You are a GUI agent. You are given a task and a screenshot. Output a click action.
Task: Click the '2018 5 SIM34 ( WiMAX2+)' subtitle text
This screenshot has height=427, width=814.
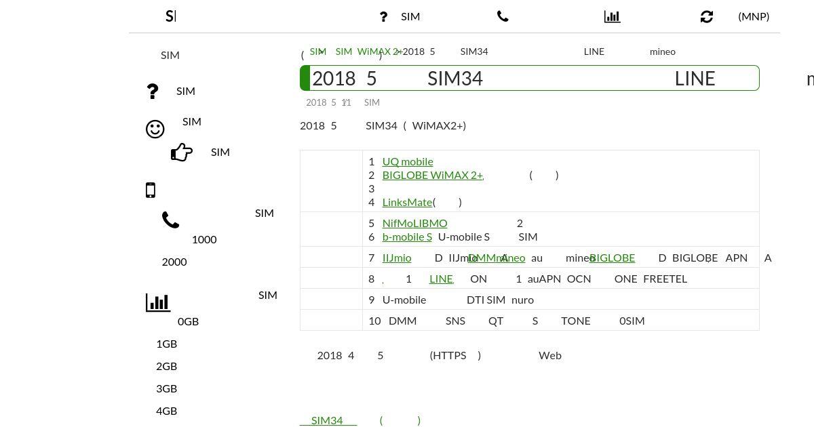pos(383,125)
